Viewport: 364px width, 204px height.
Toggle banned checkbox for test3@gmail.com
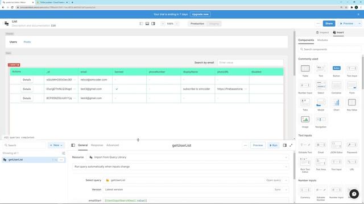point(117,89)
